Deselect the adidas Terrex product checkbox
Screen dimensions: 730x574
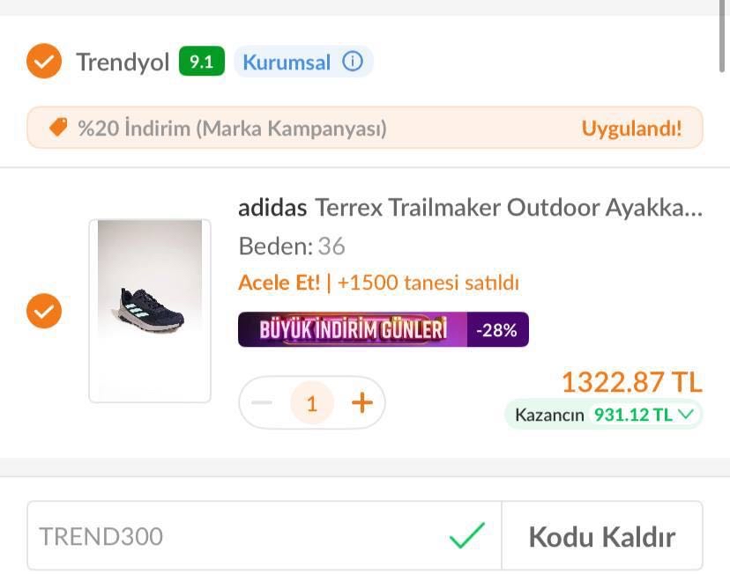click(44, 311)
